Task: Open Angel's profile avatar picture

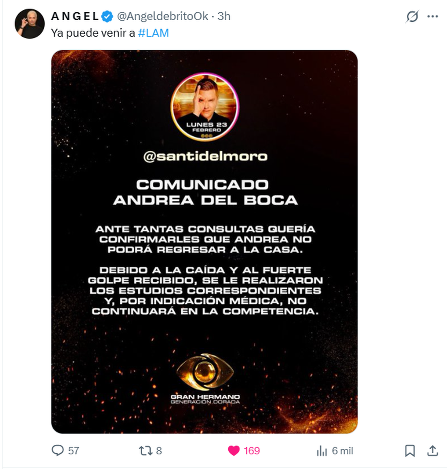Action: pos(29,24)
